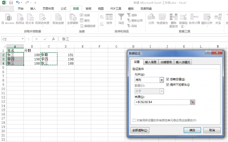Viewport: 228px width, 142px height.
Task: Open PDF工具 ribbon tab
Action: (x=116, y=9)
